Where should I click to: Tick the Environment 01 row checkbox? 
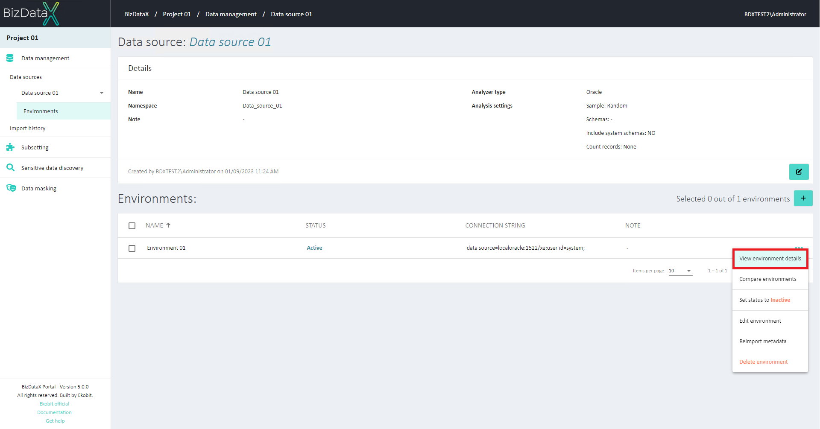[x=132, y=248]
